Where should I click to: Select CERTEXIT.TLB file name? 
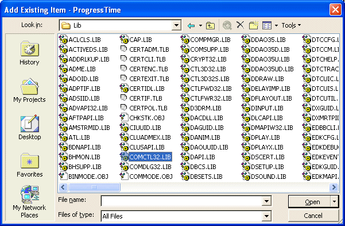(149, 79)
